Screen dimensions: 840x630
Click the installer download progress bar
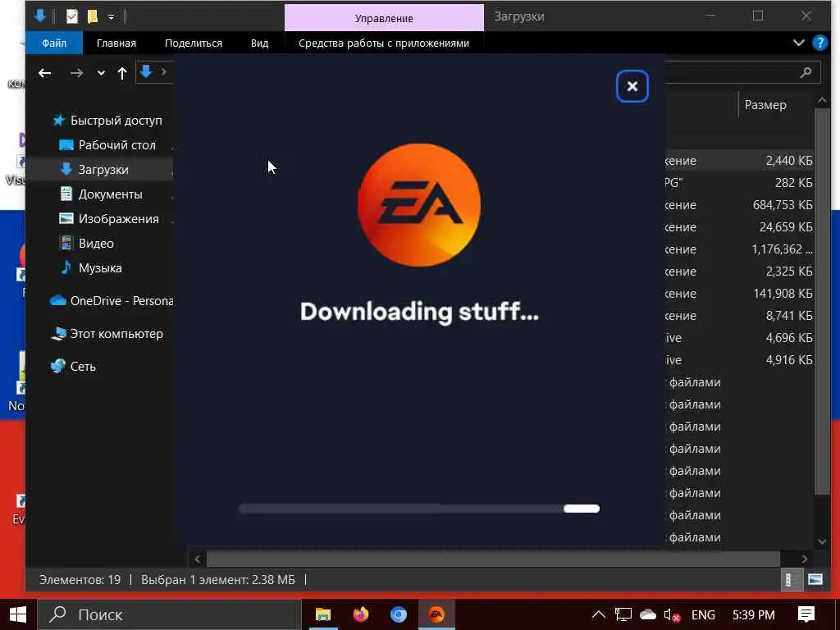419,509
